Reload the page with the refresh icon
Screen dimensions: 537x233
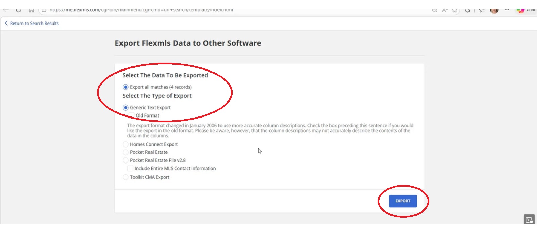coord(19,10)
